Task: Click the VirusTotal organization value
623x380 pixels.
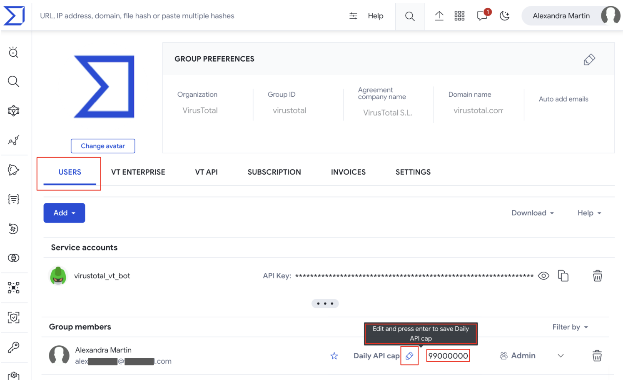Action: pyautogui.click(x=200, y=110)
